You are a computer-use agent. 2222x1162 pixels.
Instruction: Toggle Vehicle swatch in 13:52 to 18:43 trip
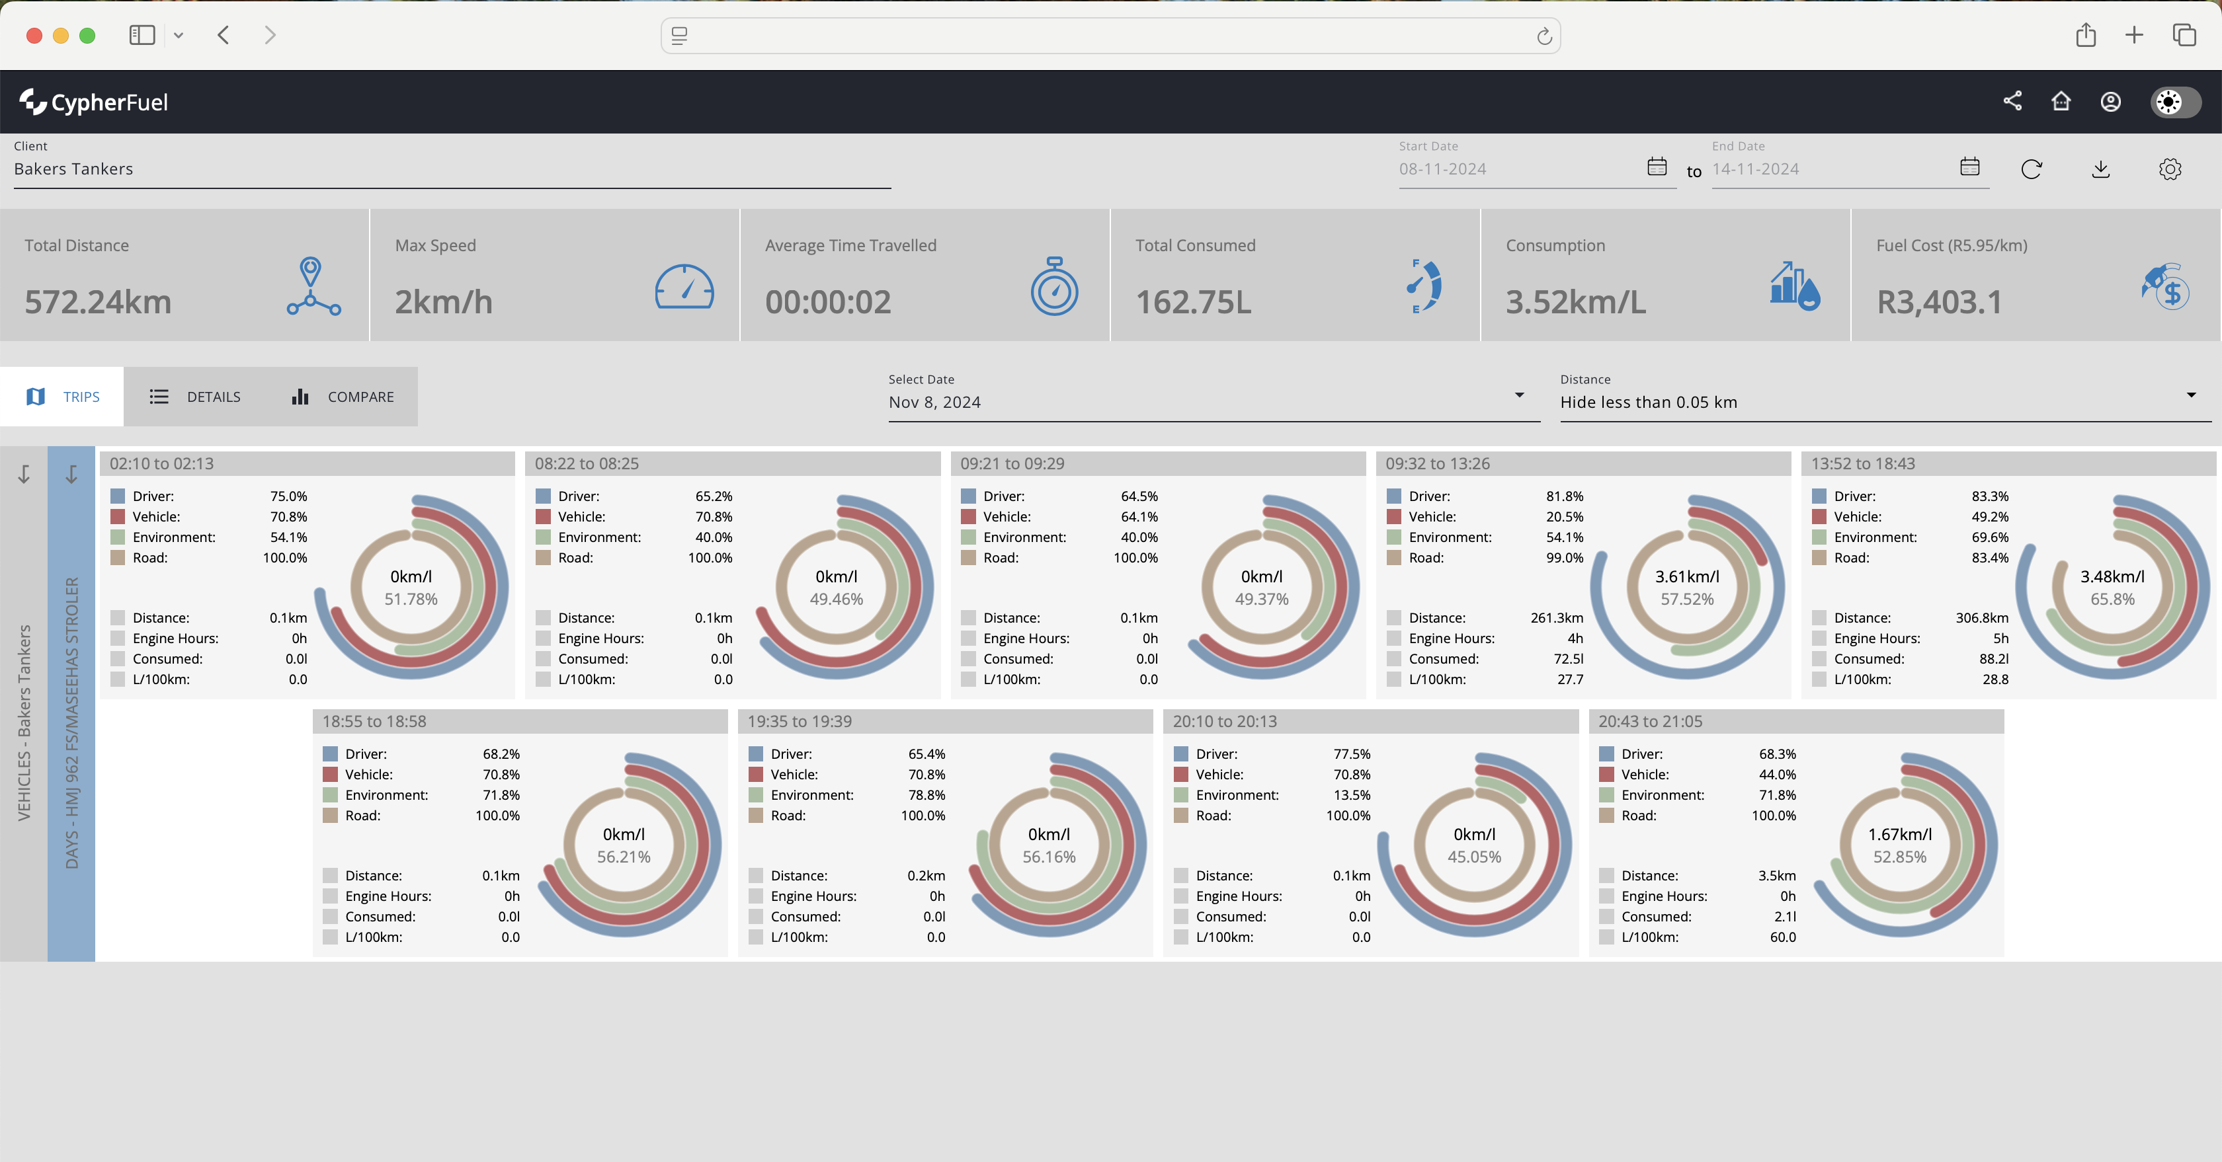tap(1819, 516)
